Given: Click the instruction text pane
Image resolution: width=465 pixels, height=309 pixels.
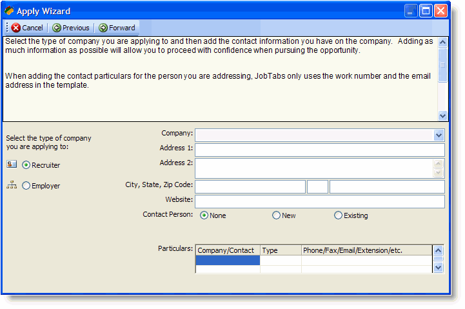Looking at the screenshot, I should tap(221, 79).
